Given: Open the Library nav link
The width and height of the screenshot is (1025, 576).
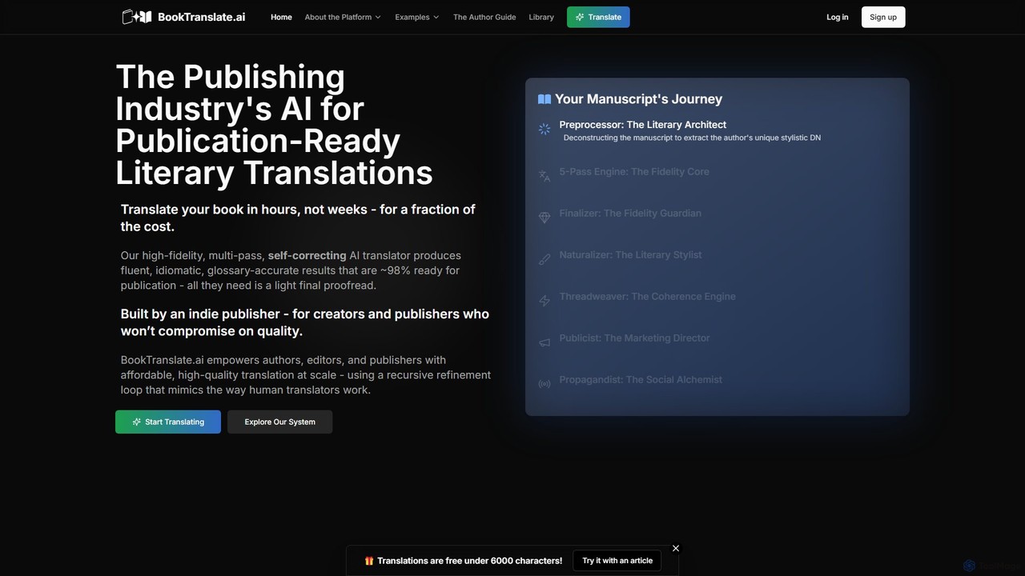Looking at the screenshot, I should click(541, 17).
